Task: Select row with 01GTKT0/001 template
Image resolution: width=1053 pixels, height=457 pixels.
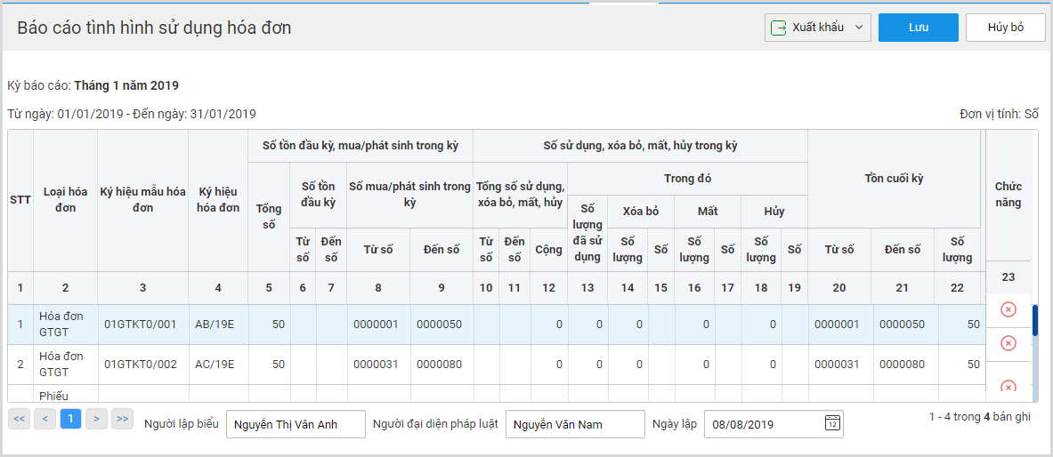Action: point(497,325)
